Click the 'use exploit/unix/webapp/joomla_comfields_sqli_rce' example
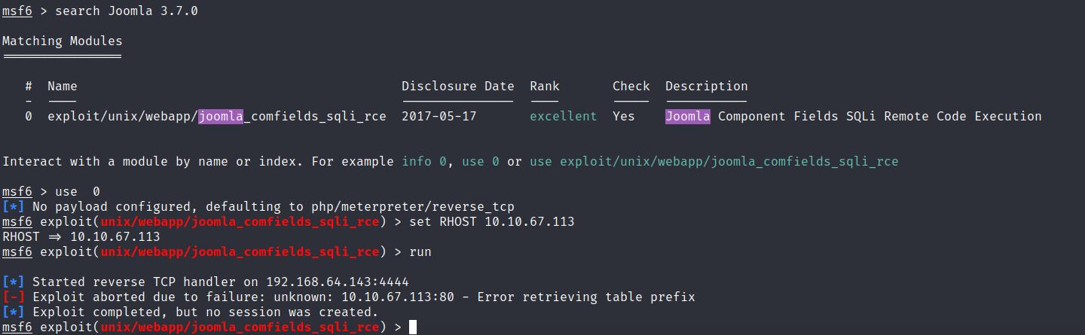This screenshot has width=1085, height=335. (x=714, y=162)
